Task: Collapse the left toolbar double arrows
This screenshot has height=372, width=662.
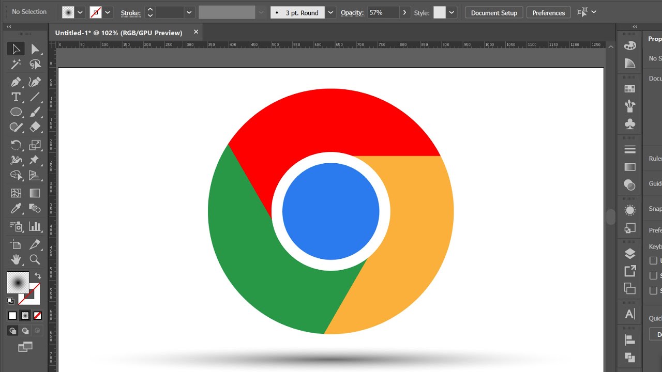Action: 9,27
